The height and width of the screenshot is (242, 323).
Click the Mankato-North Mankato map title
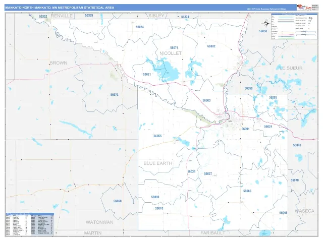tap(60, 8)
